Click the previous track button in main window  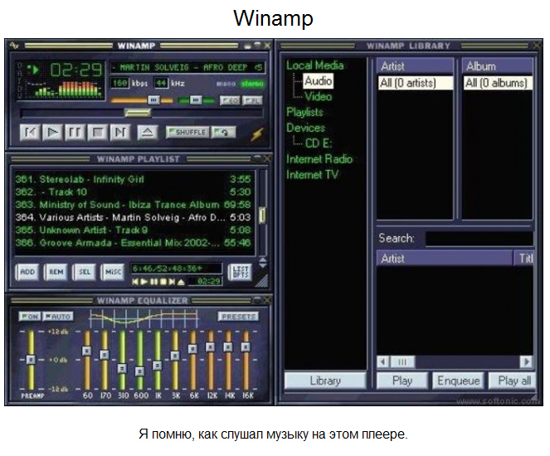pos(30,133)
